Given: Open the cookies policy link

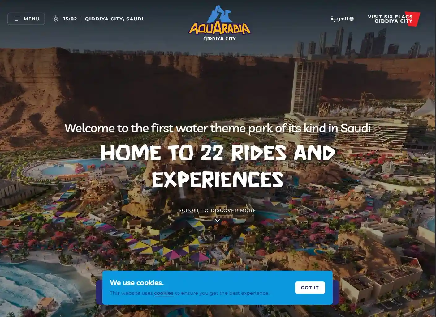Looking at the screenshot, I should [x=164, y=293].
